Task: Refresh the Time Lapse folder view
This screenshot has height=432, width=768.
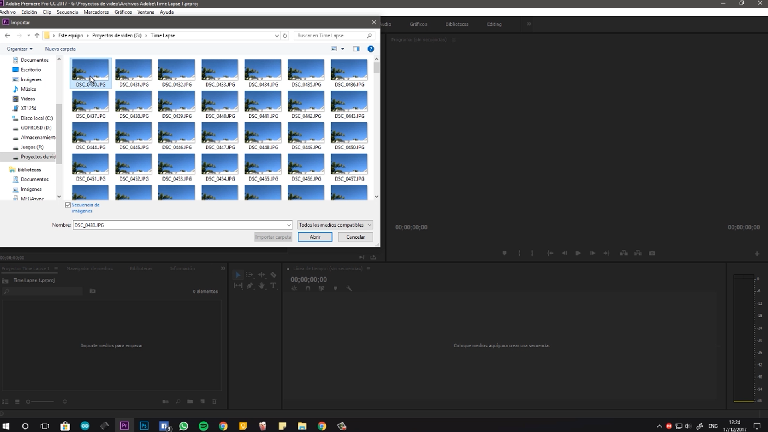Action: [x=285, y=36]
